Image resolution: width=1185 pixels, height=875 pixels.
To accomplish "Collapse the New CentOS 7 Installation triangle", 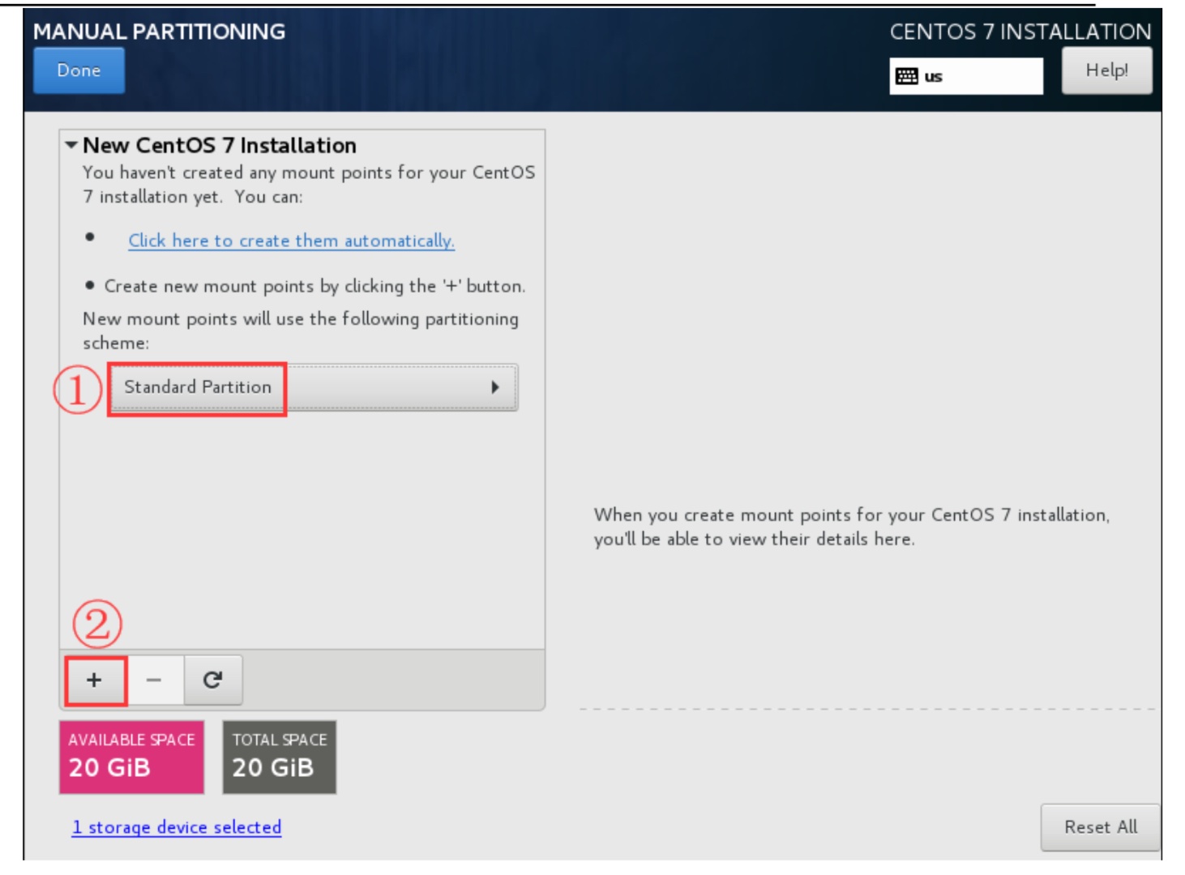I will [x=71, y=146].
